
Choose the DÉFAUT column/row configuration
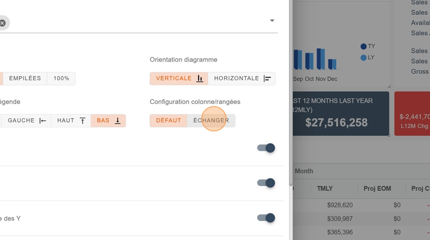pos(168,120)
